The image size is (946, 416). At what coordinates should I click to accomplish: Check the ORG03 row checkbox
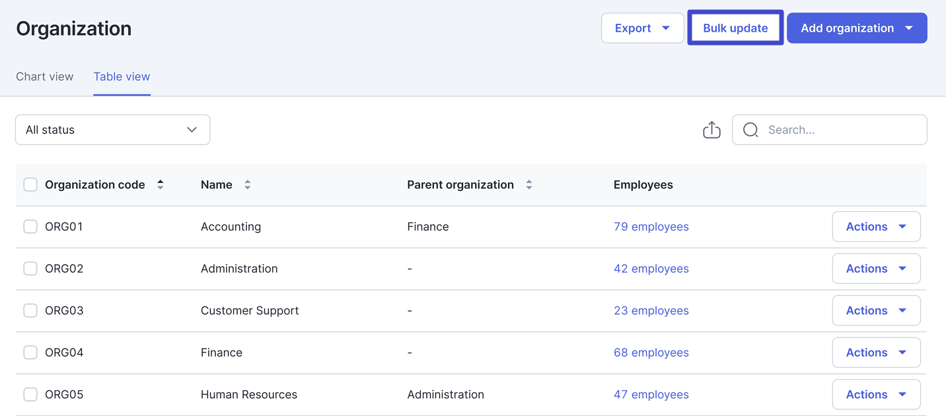point(30,310)
